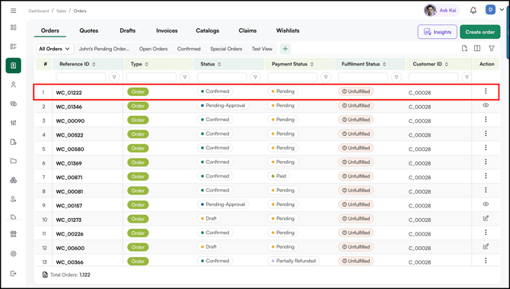This screenshot has height=289, width=510.
Task: Open the Orders sidebar icon highlighted green
Action: coord(14,66)
